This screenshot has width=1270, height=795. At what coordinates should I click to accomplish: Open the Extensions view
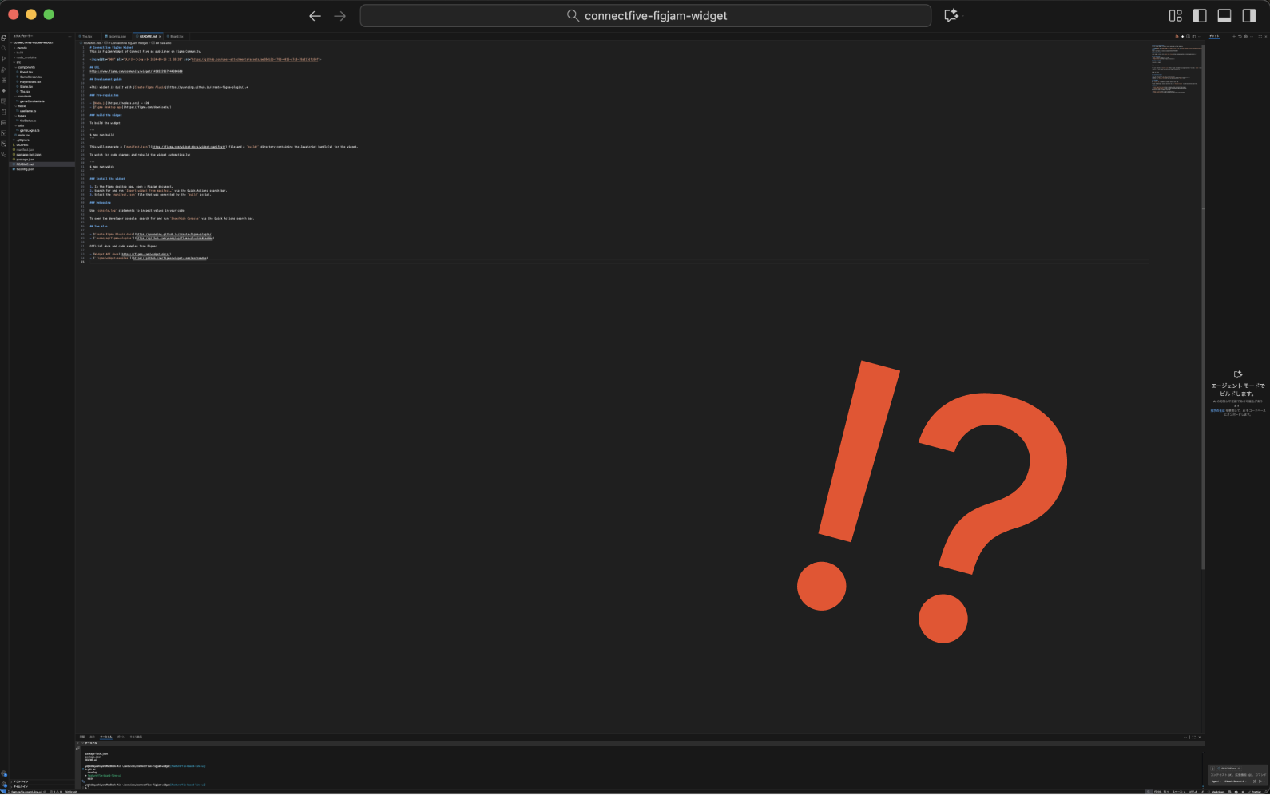[x=4, y=80]
